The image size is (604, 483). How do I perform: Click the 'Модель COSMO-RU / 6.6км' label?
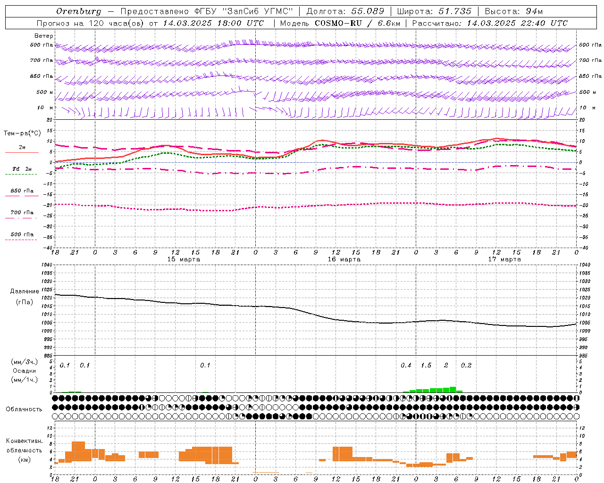[340, 23]
